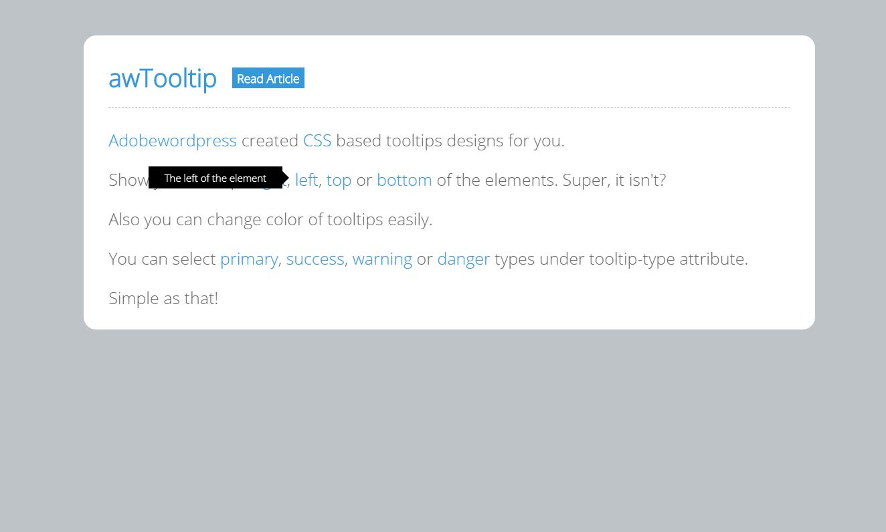
Task: Click the warning tooltip type link
Action: click(381, 259)
